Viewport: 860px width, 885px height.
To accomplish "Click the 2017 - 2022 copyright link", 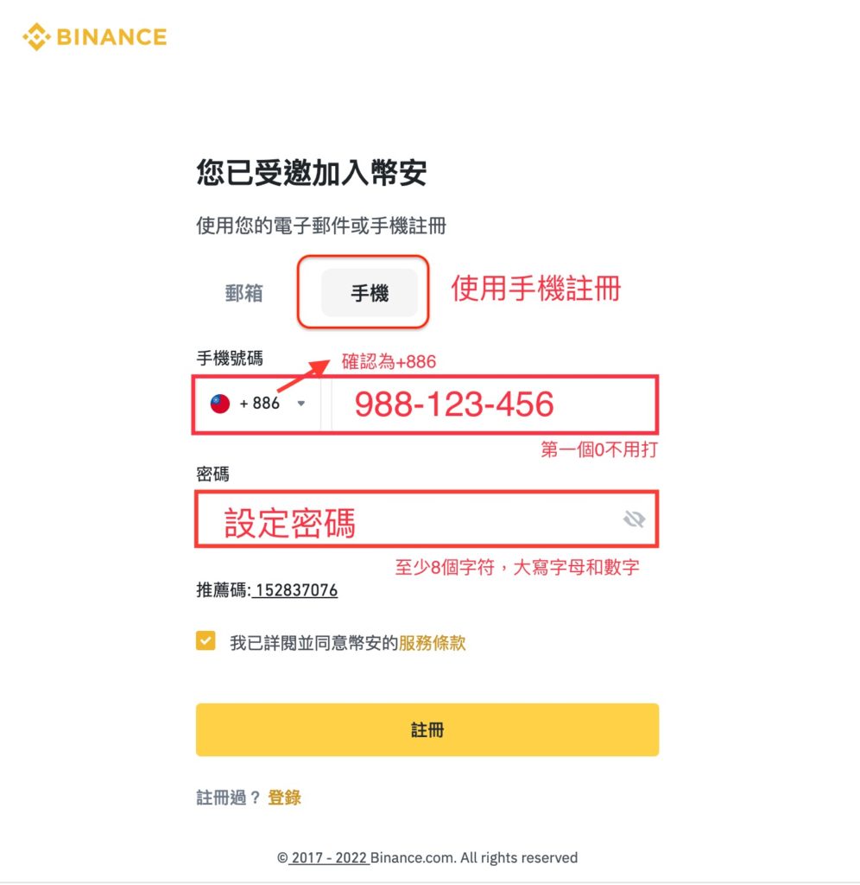I will [329, 858].
